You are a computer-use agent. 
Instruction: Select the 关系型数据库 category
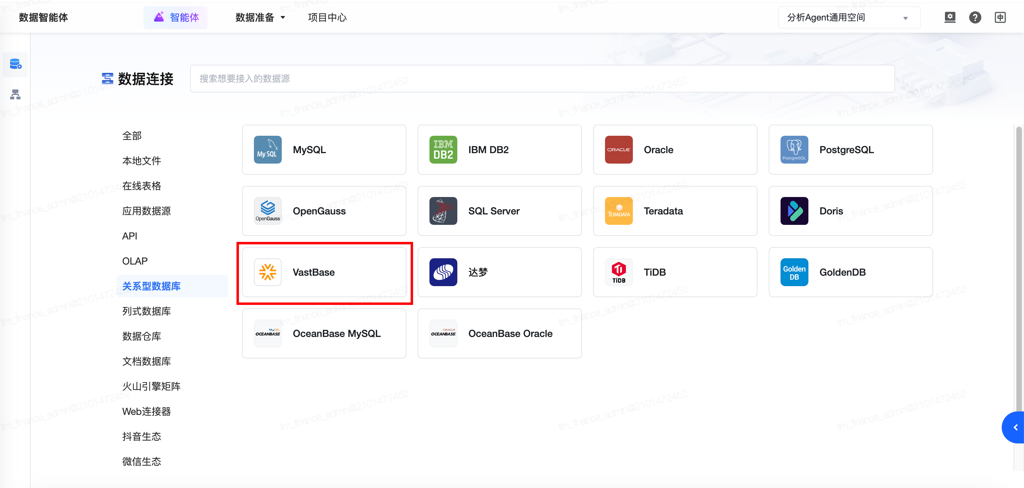click(172, 286)
